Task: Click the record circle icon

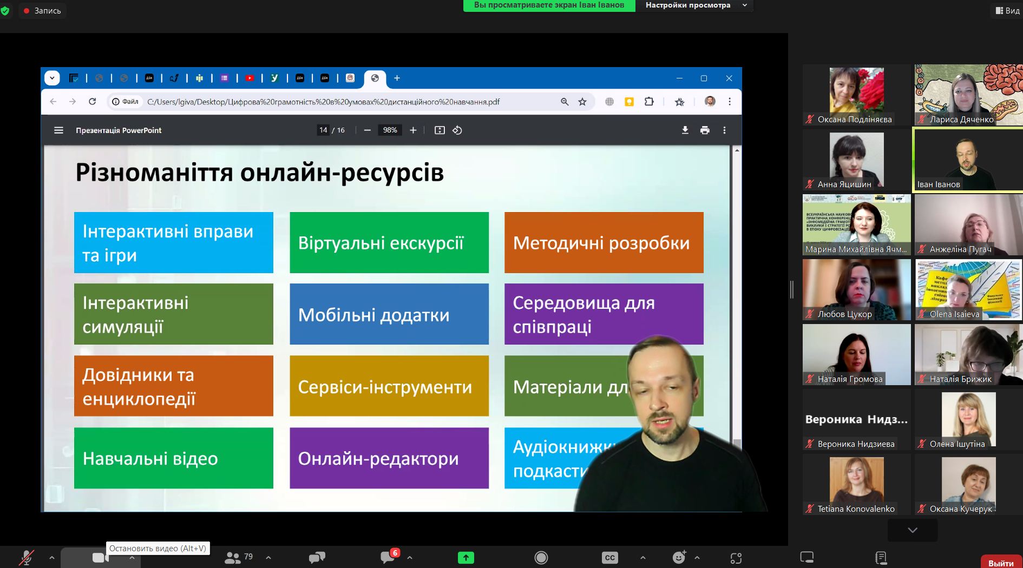Action: (541, 557)
